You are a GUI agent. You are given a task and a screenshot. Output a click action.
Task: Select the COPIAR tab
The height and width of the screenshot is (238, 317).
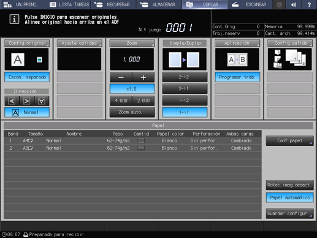coord(205,4)
